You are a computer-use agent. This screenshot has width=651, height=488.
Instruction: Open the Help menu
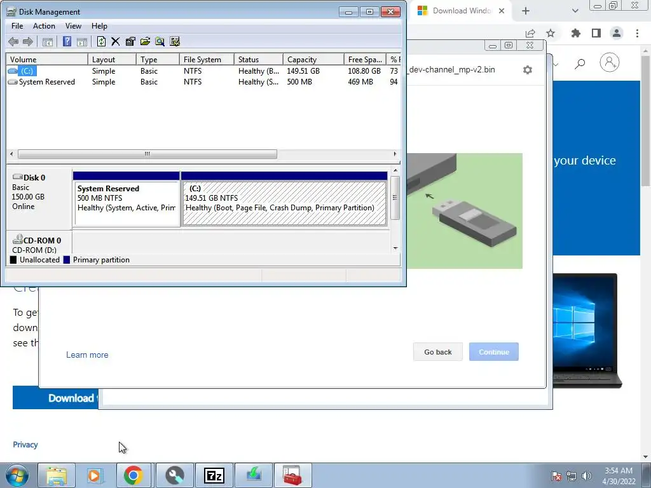point(99,25)
